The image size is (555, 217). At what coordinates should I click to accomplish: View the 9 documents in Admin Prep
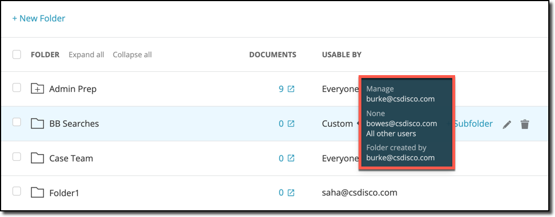pyautogui.click(x=281, y=89)
